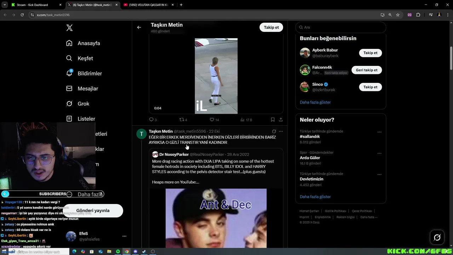
Task: Switch to Stream - Kick Dashboard tab
Action: (x=35, y=5)
